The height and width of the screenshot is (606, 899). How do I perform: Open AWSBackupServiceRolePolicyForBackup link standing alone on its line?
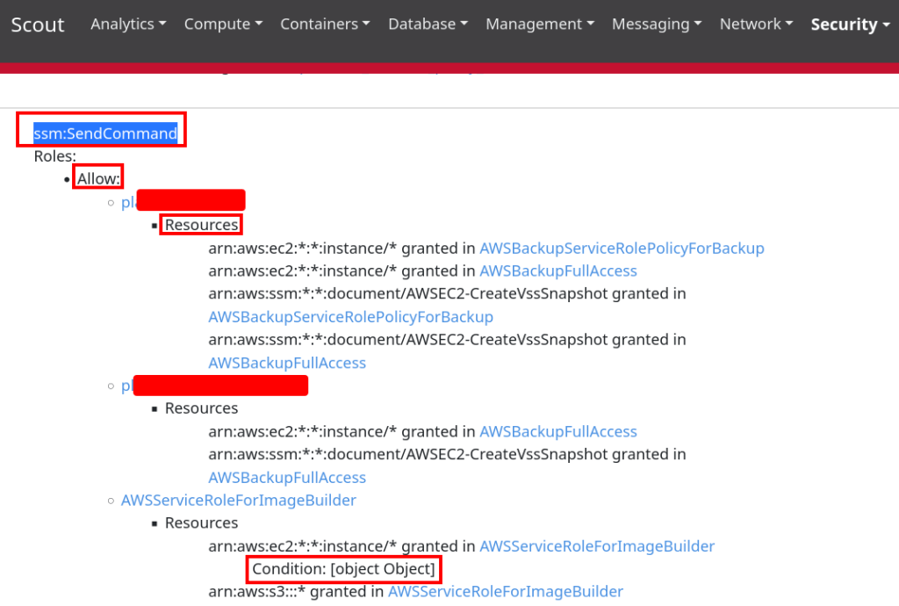tap(350, 317)
